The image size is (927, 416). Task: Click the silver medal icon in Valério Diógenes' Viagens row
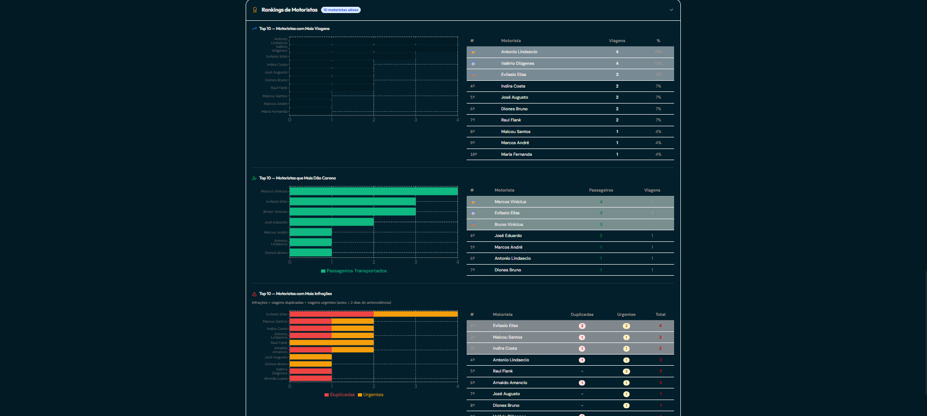pyautogui.click(x=473, y=63)
